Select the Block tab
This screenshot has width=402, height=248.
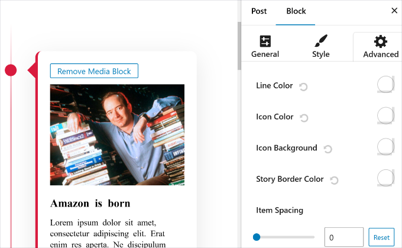(x=296, y=11)
